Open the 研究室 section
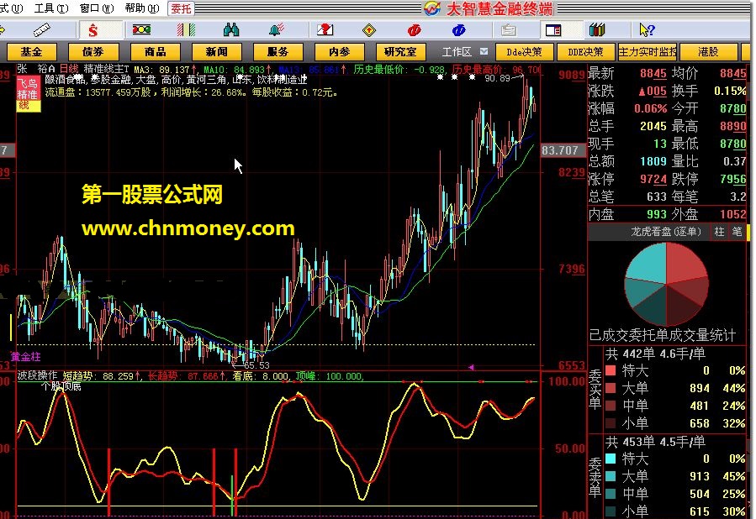The height and width of the screenshot is (519, 756). [400, 51]
